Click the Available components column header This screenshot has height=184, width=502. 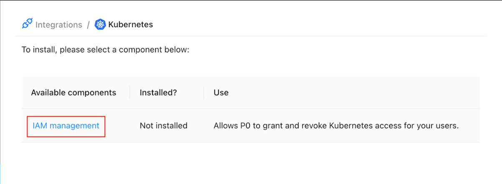point(73,93)
